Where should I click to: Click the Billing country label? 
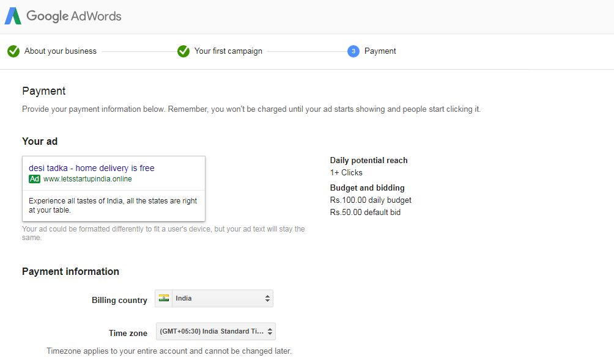coord(119,300)
